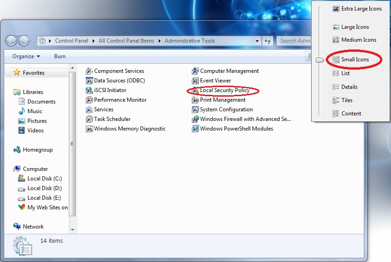Select the Services gear icon

pyautogui.click(x=89, y=110)
